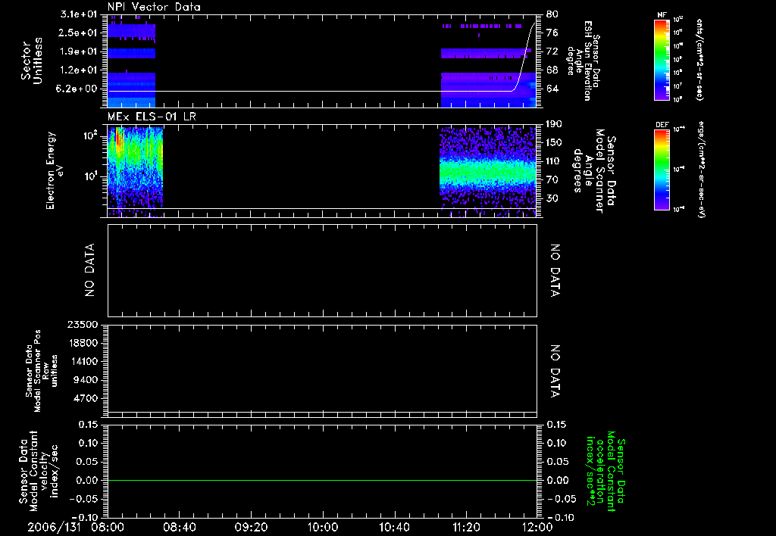
Task: Click the 'ESH Sun Elevation Angle' axis label
Action: click(584, 61)
